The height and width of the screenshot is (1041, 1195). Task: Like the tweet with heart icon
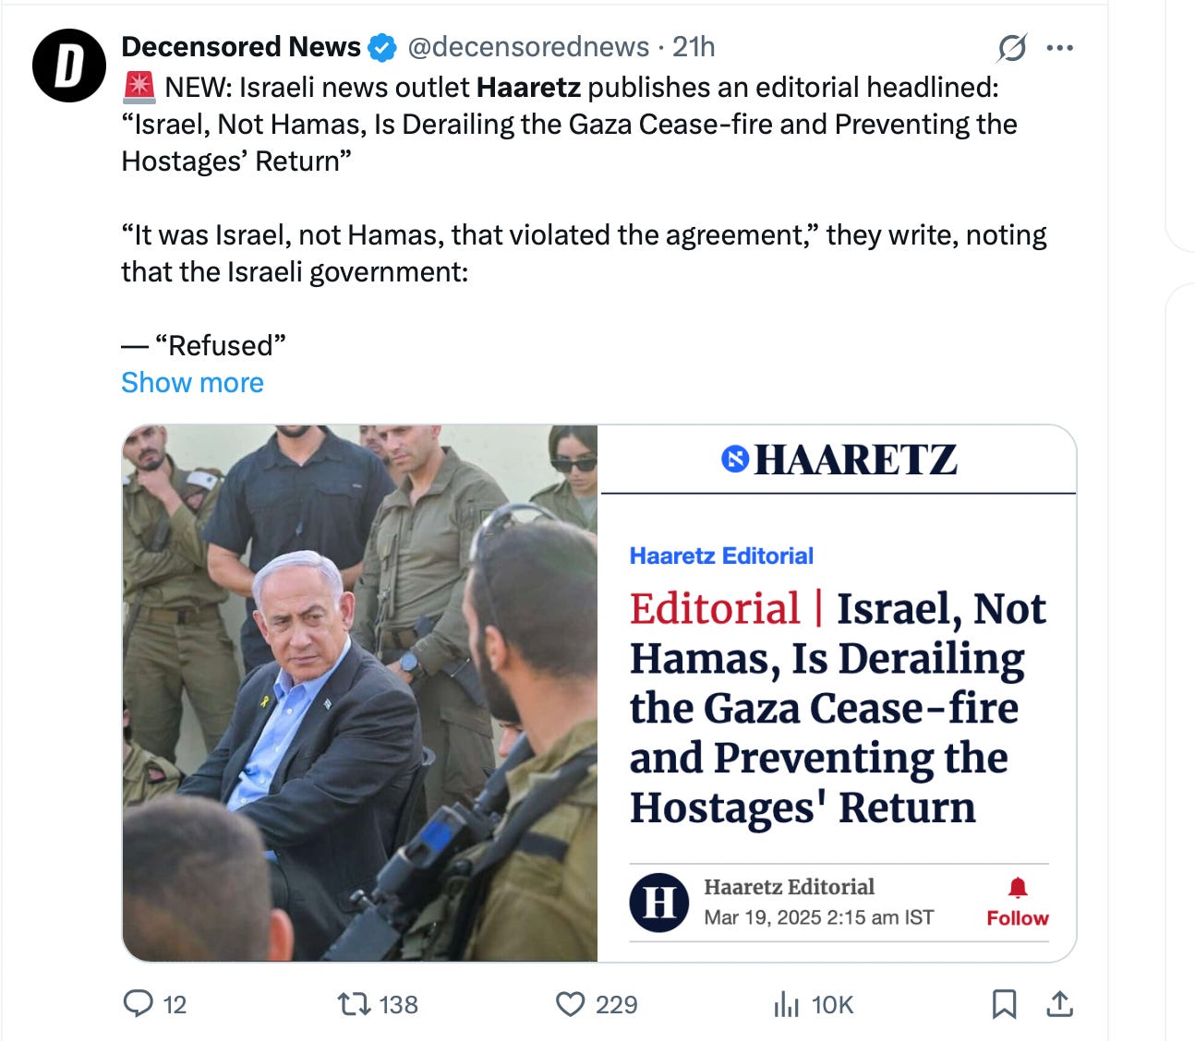coord(570,1003)
